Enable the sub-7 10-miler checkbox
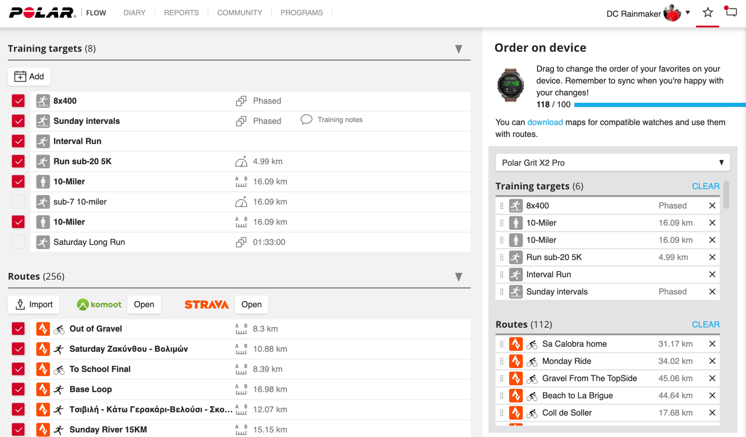Image resolution: width=746 pixels, height=437 pixels. (18, 202)
